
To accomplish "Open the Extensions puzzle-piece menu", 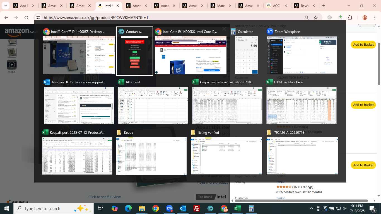I will pyautogui.click(x=350, y=18).
